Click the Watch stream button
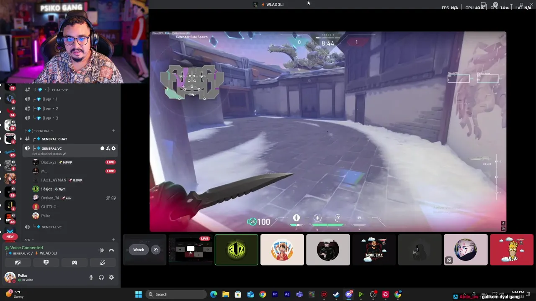Screen dimensions: 536x301 [139, 250]
